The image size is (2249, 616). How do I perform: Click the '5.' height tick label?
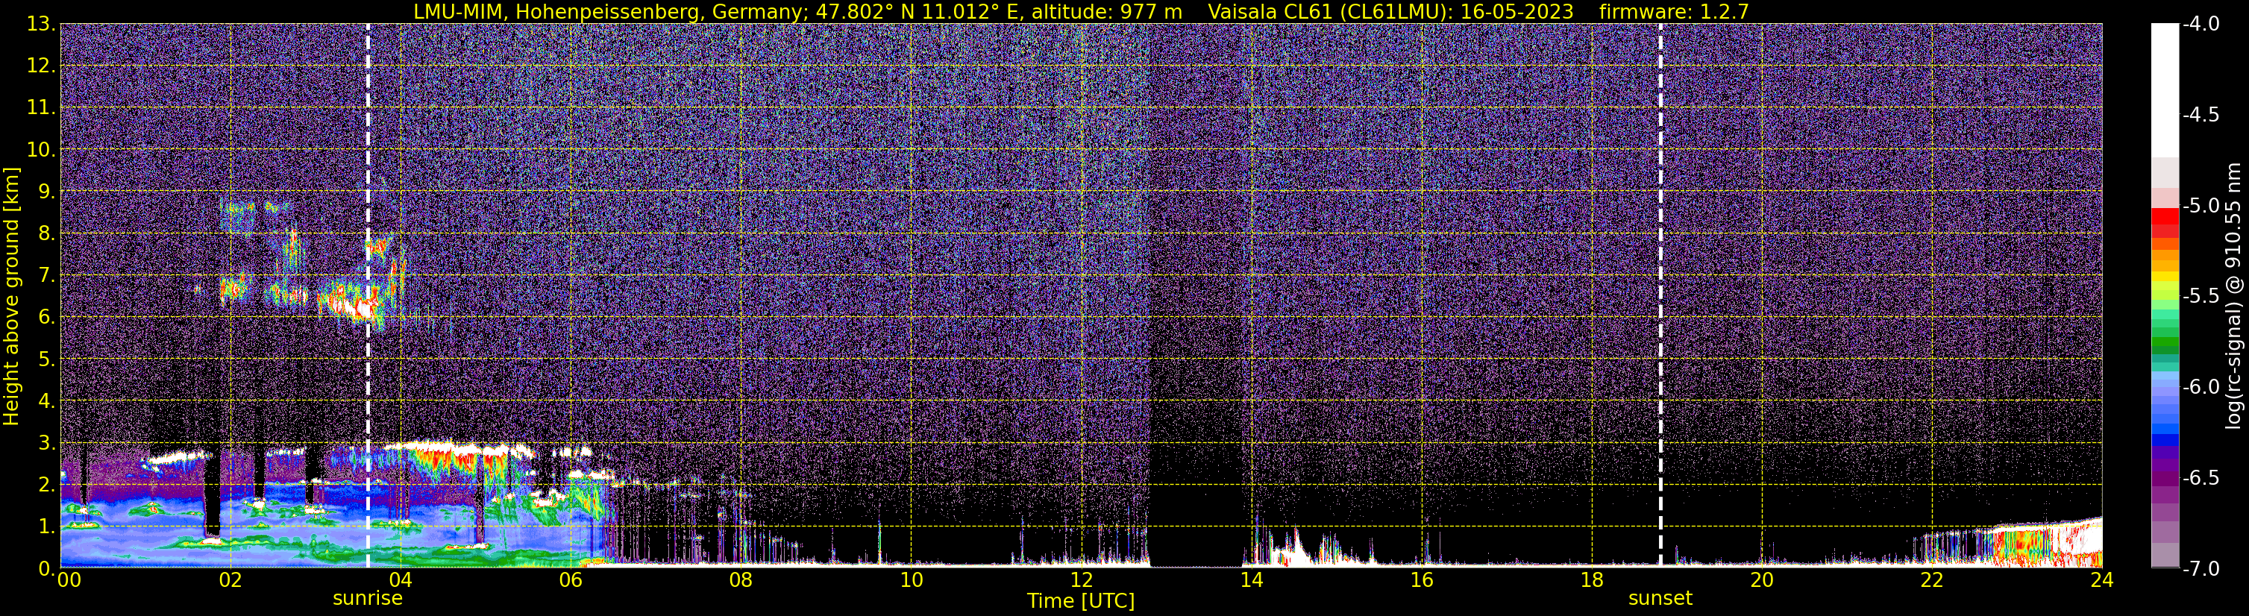[46, 359]
